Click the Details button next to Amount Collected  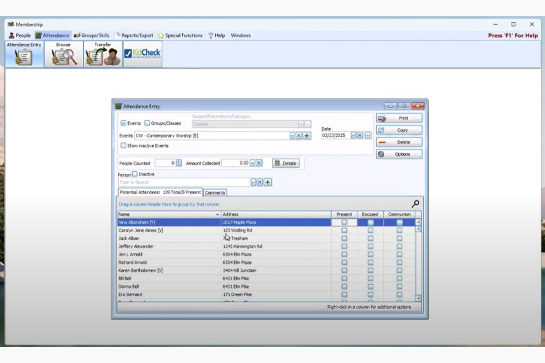coord(286,163)
